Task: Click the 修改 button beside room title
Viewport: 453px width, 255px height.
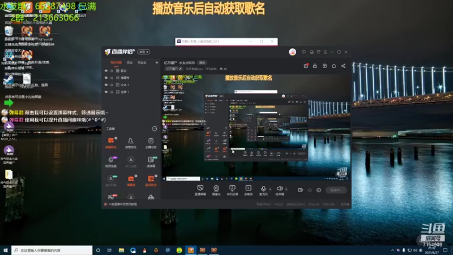Action: [x=202, y=63]
